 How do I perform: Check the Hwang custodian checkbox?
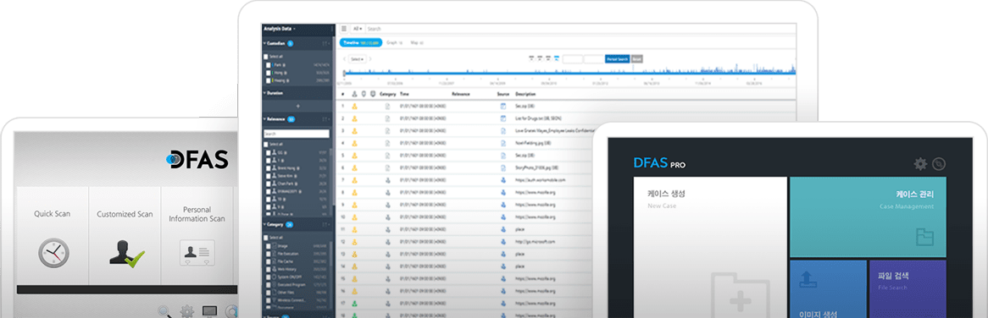(269, 81)
